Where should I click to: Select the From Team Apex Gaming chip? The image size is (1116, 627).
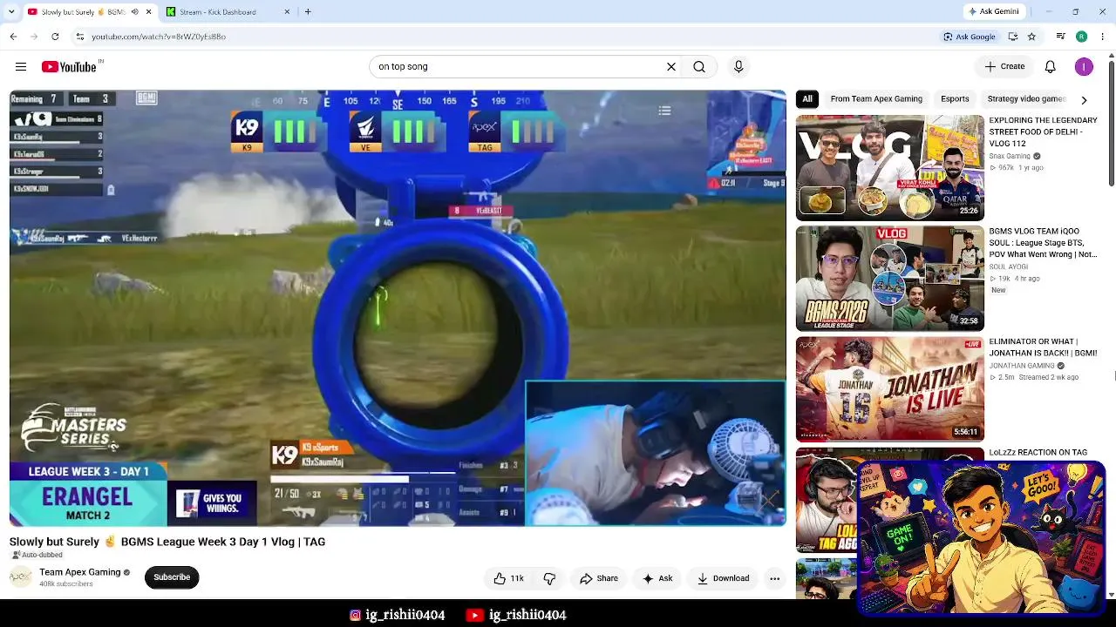pos(876,99)
